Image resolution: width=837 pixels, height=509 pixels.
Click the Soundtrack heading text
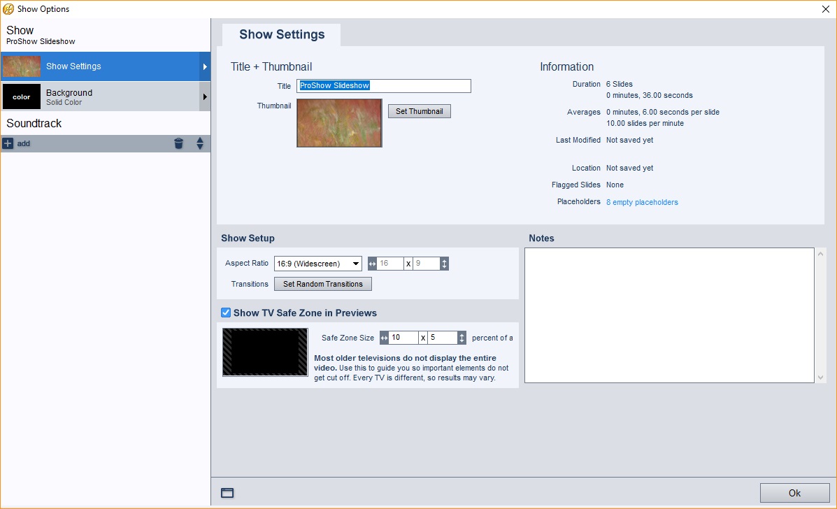point(34,123)
